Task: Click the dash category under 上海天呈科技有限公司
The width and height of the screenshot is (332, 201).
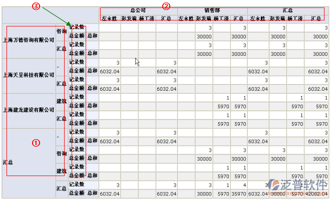Action: coord(58,67)
